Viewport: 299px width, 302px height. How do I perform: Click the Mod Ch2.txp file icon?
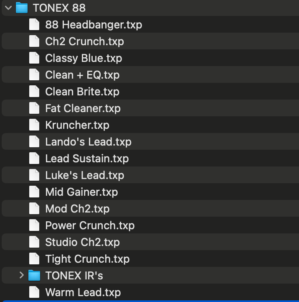pyautogui.click(x=34, y=209)
